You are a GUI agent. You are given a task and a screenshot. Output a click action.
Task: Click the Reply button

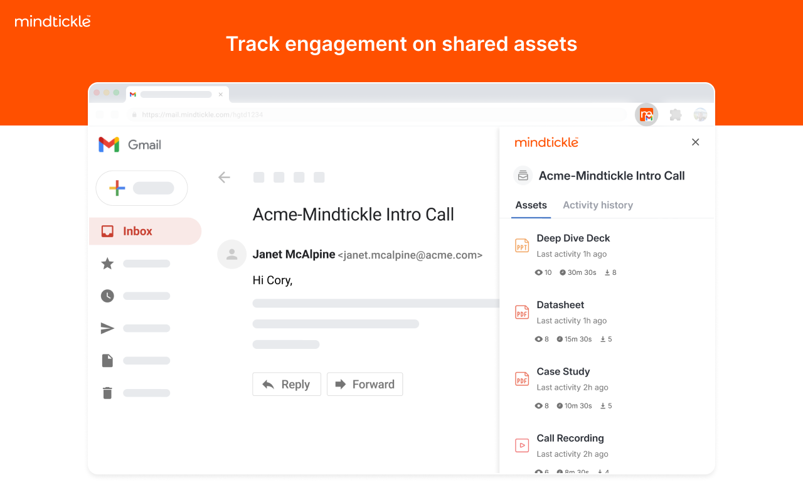click(x=287, y=384)
